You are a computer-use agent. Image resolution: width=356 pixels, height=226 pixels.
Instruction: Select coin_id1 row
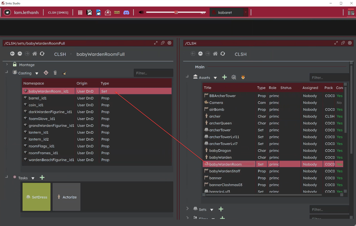pos(97,105)
